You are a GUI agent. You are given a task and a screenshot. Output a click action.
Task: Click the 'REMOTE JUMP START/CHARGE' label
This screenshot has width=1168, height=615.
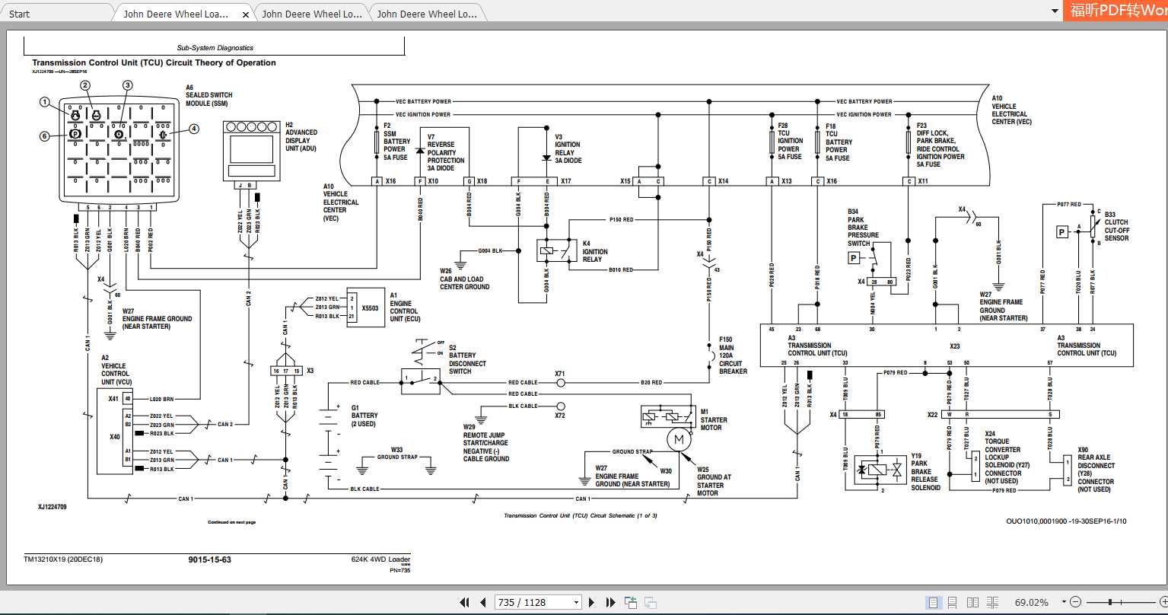click(485, 439)
